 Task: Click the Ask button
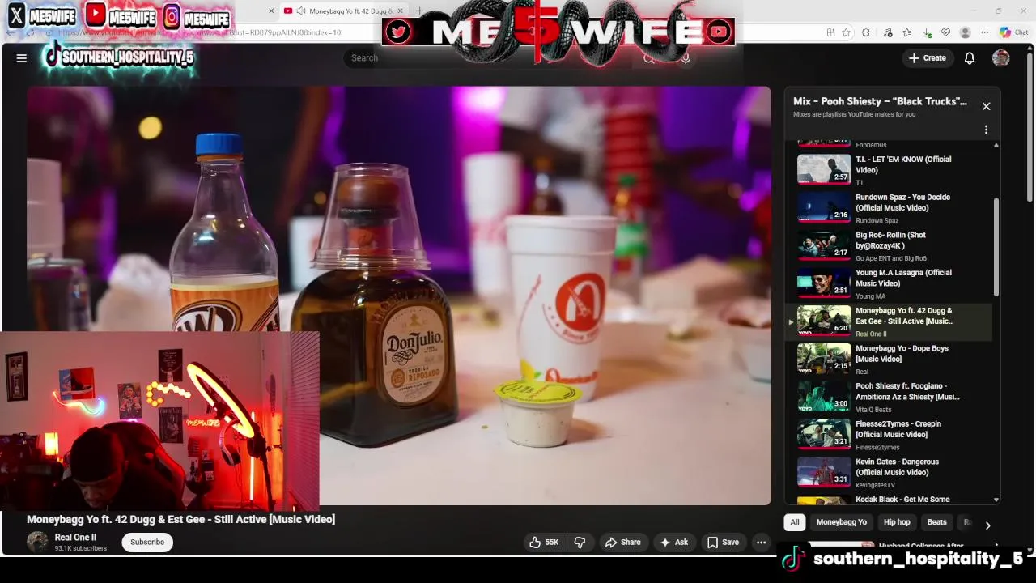point(673,543)
